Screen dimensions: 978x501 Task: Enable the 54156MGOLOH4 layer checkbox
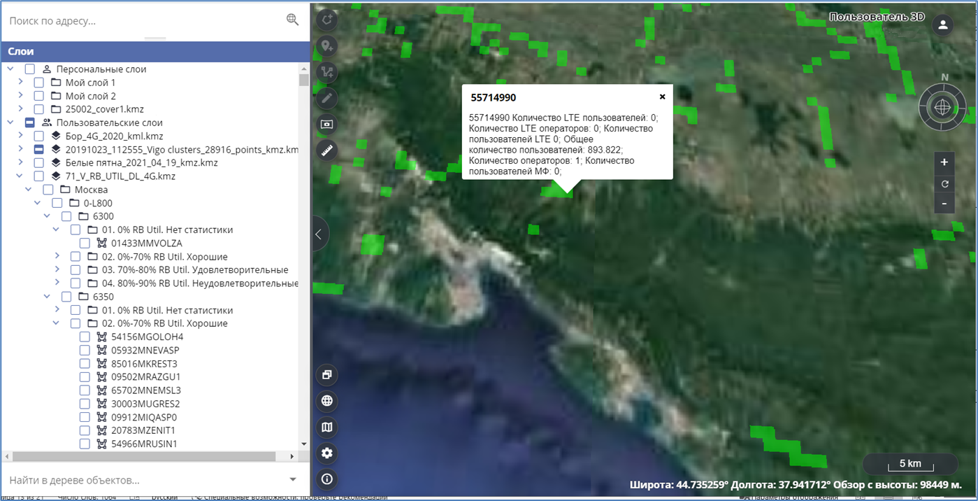[x=85, y=337]
